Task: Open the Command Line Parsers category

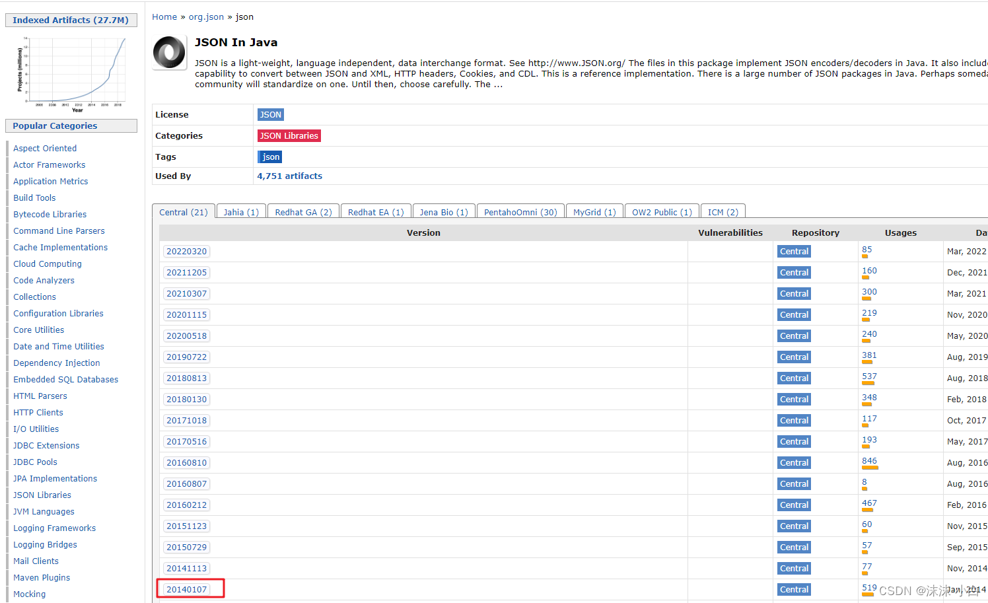Action: pos(59,231)
